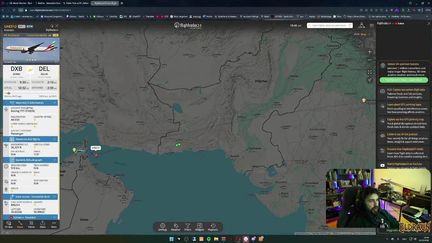Viewport: 432px width, 243px height.
Task: Open the Widgets panel
Action: [x=199, y=227]
